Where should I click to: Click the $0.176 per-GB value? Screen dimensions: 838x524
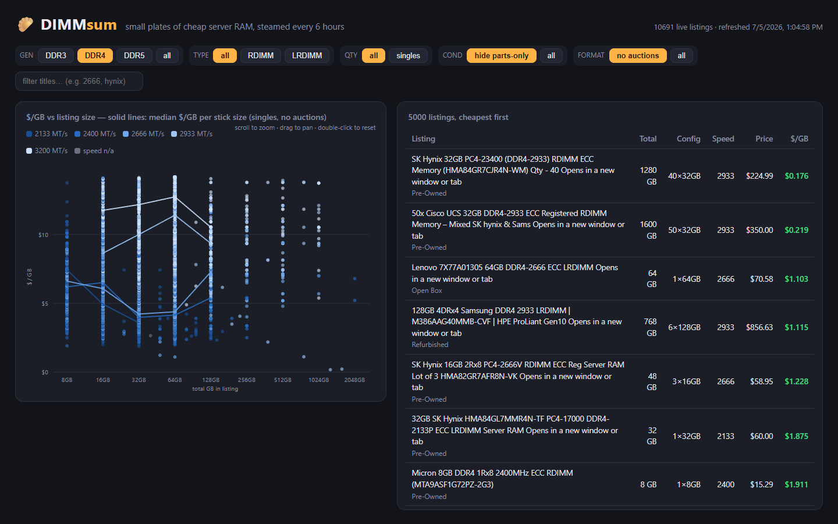(x=796, y=176)
